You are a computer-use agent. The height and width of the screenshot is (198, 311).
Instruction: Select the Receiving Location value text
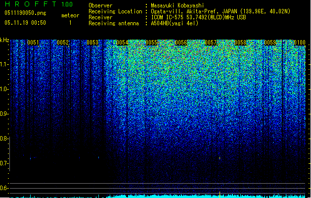pyautogui.click(x=221, y=11)
